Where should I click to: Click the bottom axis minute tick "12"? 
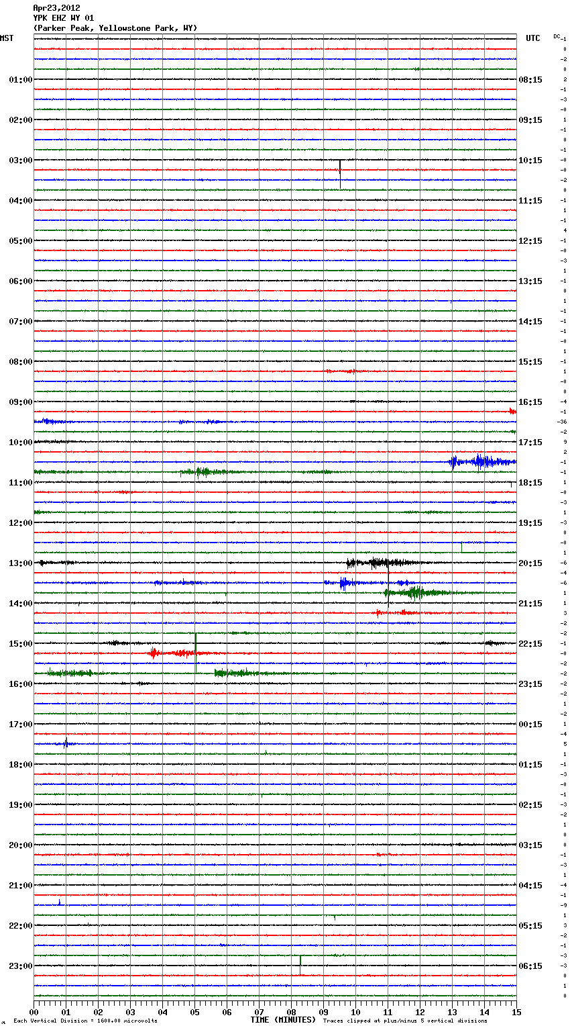tap(420, 1012)
